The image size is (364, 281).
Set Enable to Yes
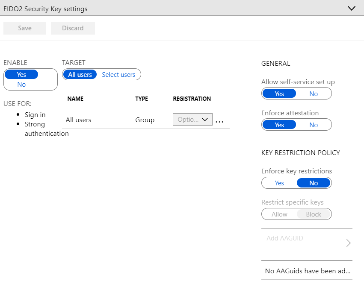click(21, 74)
